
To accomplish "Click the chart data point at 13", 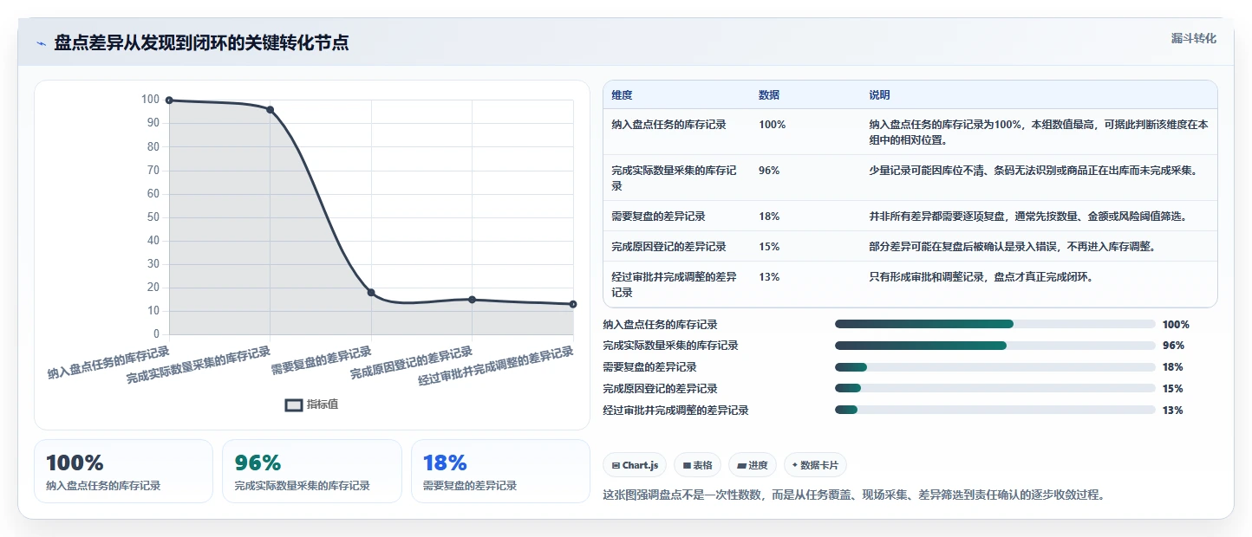I will coord(573,304).
